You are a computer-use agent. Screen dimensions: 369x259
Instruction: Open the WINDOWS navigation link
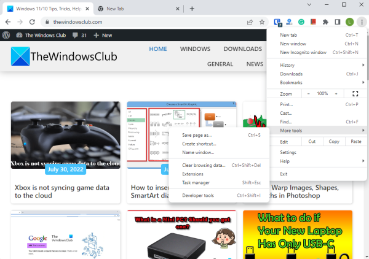pos(195,49)
